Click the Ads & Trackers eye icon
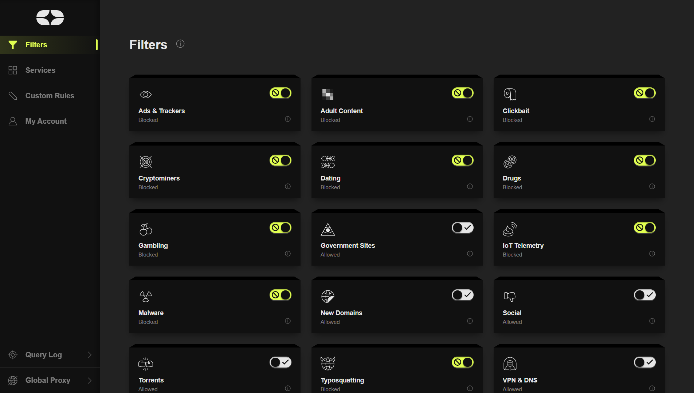The width and height of the screenshot is (694, 393). point(146,94)
